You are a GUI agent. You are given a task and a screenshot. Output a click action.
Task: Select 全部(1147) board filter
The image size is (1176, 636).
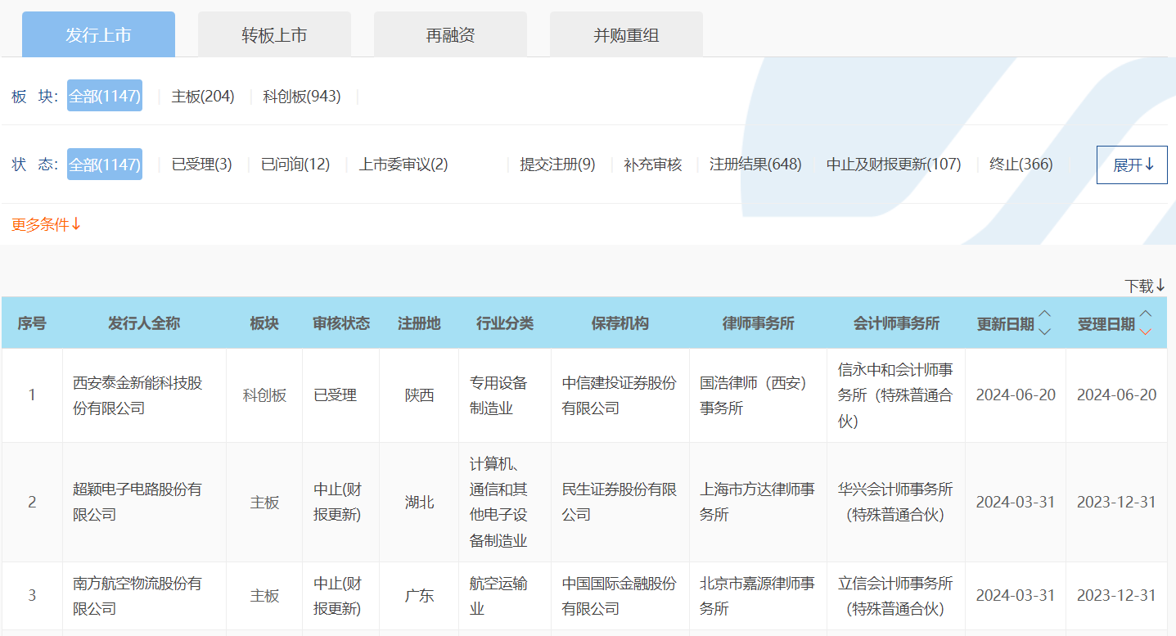104,96
